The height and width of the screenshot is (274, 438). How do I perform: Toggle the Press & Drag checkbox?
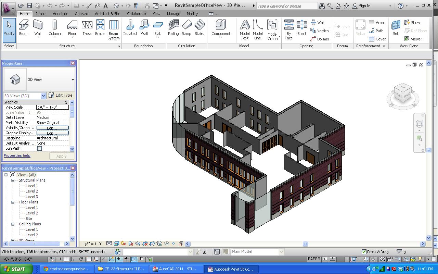click(x=364, y=252)
